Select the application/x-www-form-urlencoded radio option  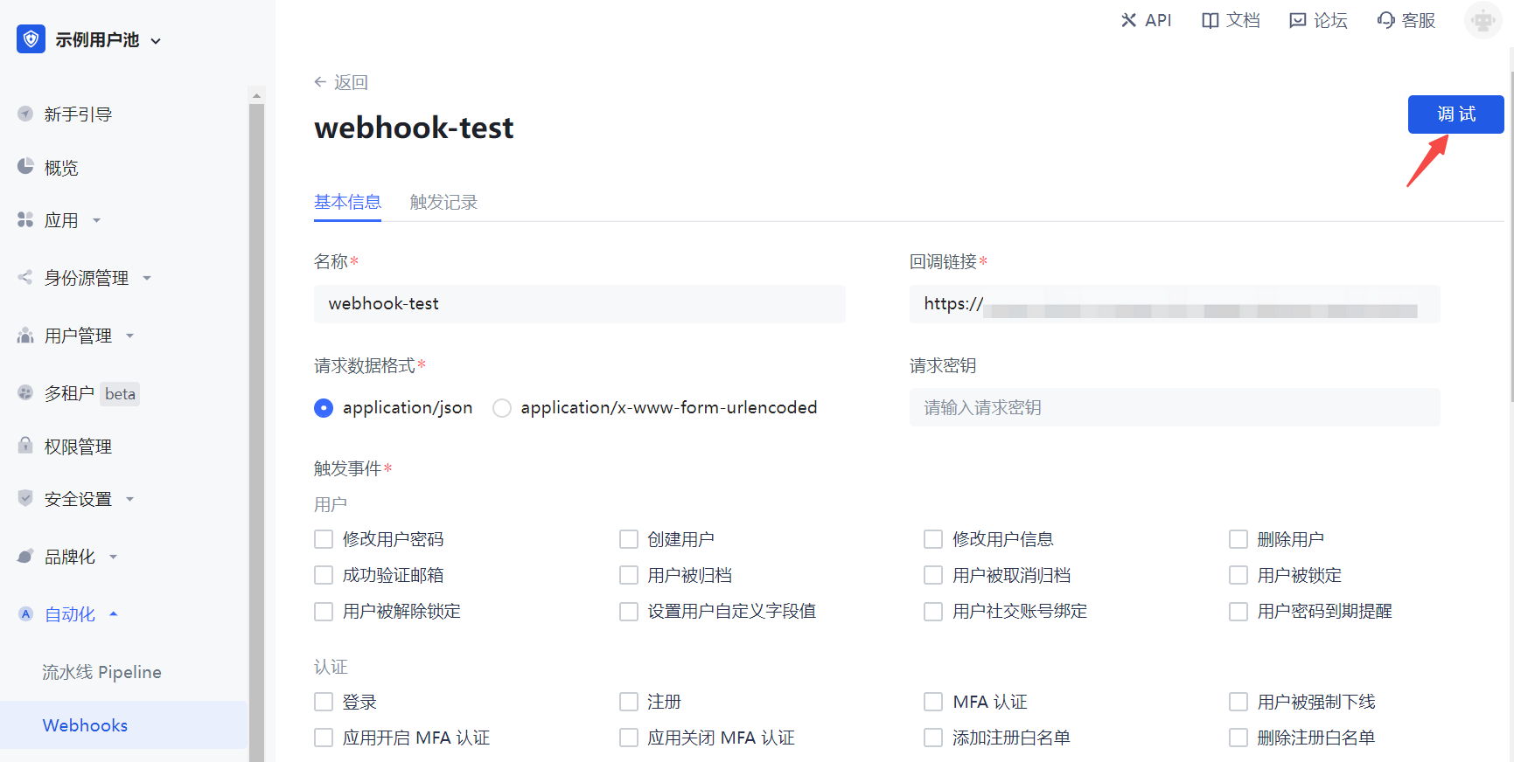pyautogui.click(x=502, y=408)
